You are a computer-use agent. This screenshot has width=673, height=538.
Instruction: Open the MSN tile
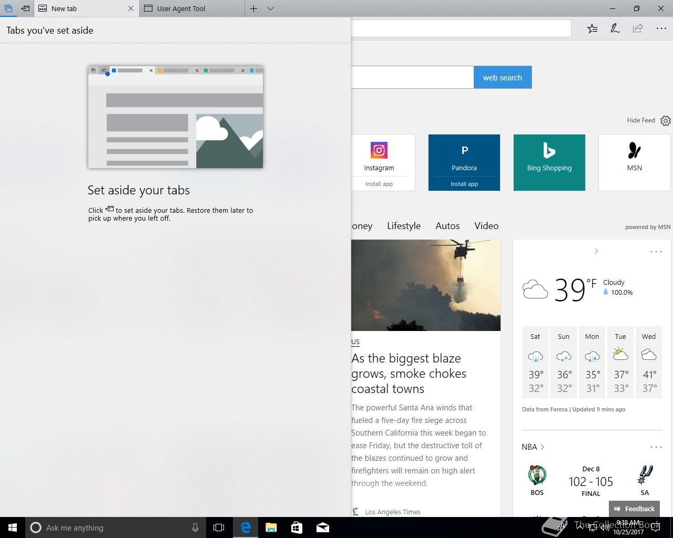click(x=635, y=162)
